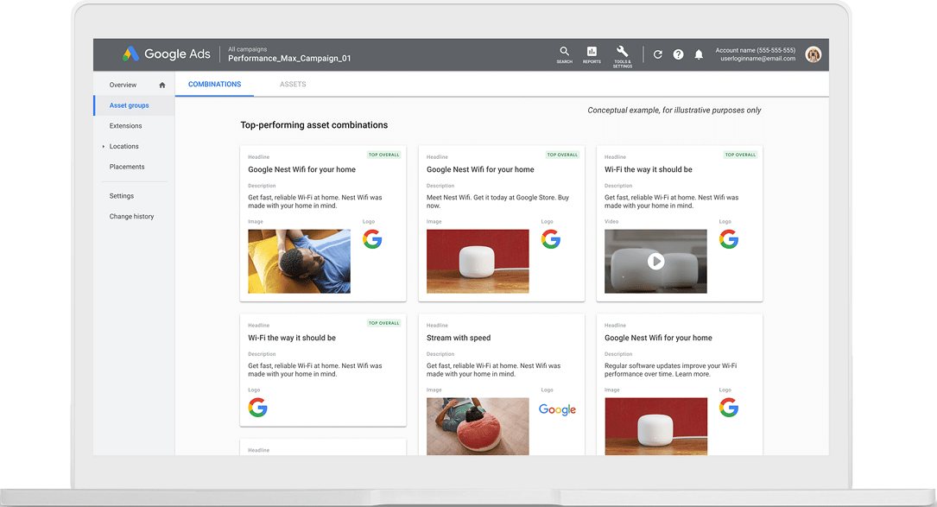This screenshot has height=507, width=937.
Task: Click the Stream with speed headline
Action: tap(459, 338)
